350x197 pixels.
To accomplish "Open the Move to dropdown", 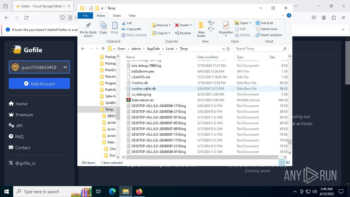I will (161, 25).
